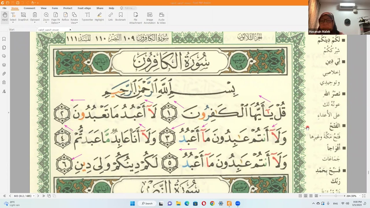This screenshot has width=370, height=208.
Task: Go to the first page
Action: point(4,196)
